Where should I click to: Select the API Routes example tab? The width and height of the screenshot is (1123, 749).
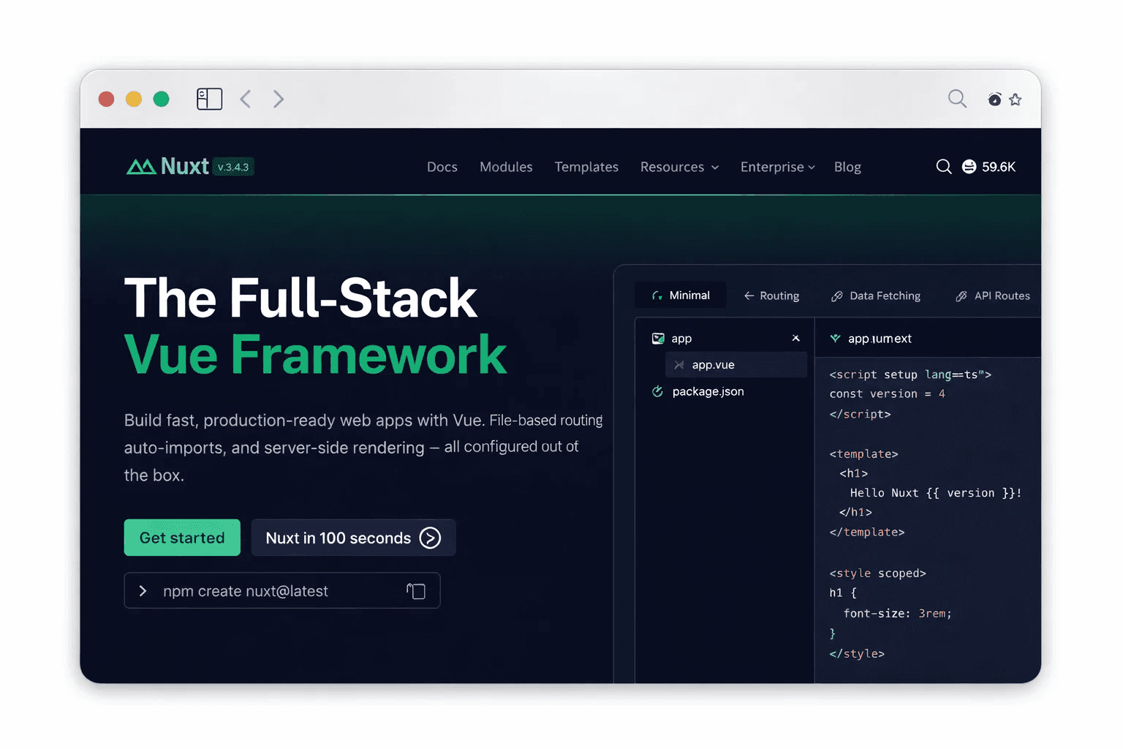pyautogui.click(x=992, y=296)
